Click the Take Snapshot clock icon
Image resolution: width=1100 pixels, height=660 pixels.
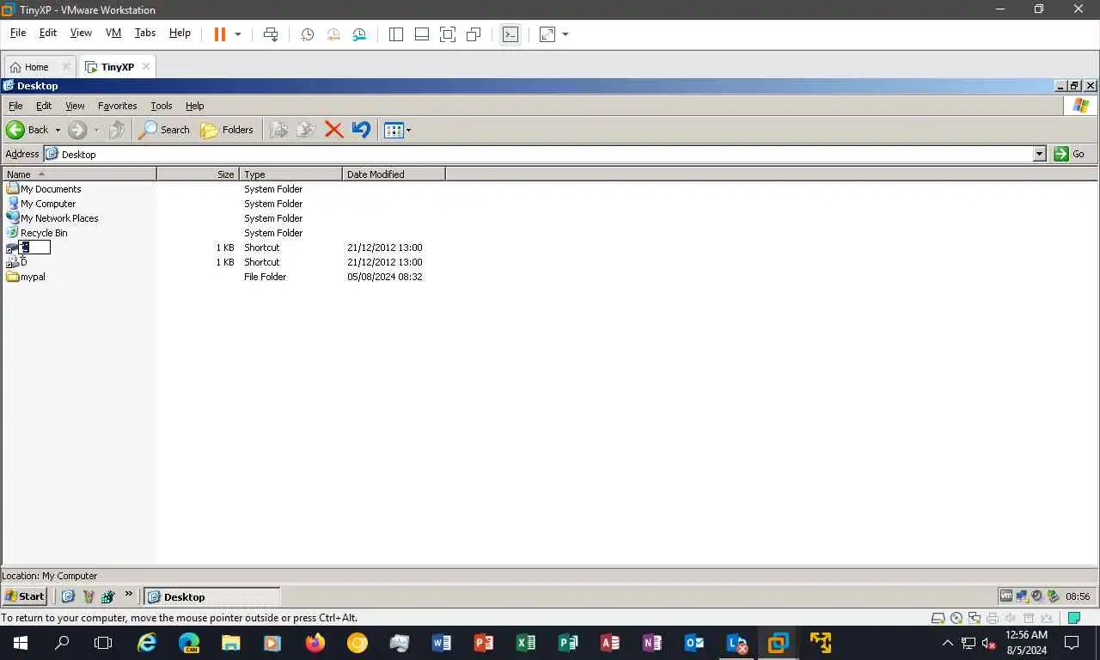point(308,34)
